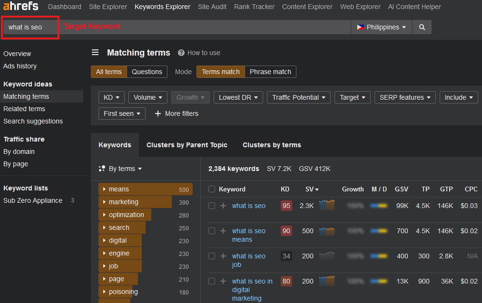This screenshot has height=303, width=482.
Task: Open the hamburger menu beside Matching terms
Action: click(x=95, y=53)
